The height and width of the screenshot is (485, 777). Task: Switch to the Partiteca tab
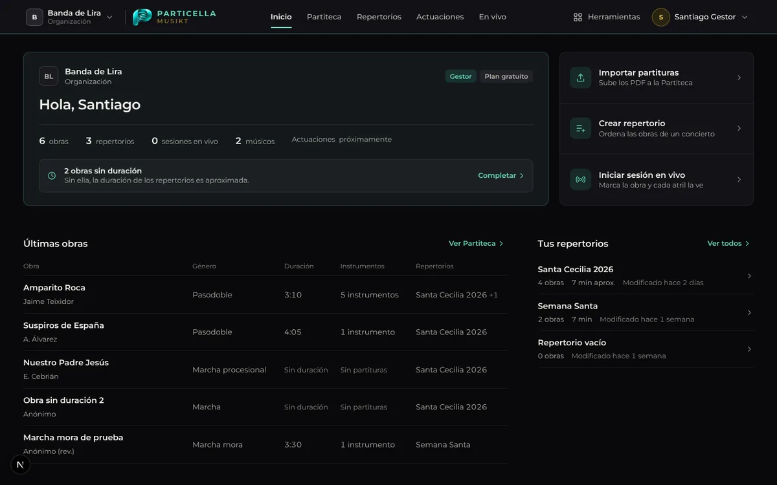tap(324, 17)
